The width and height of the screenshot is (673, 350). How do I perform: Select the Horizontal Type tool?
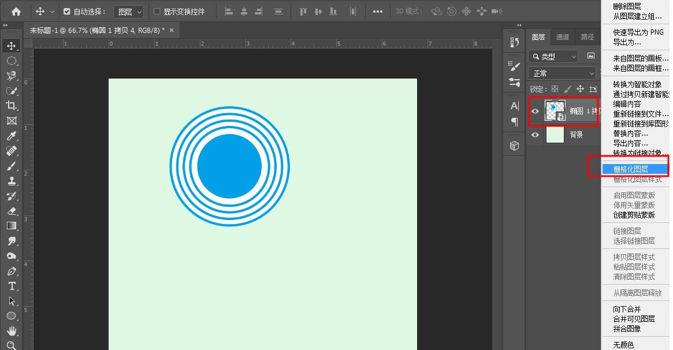12,286
